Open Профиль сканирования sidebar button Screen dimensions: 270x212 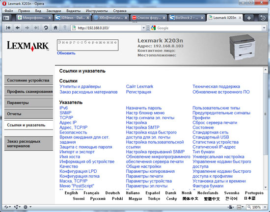tap(28, 92)
